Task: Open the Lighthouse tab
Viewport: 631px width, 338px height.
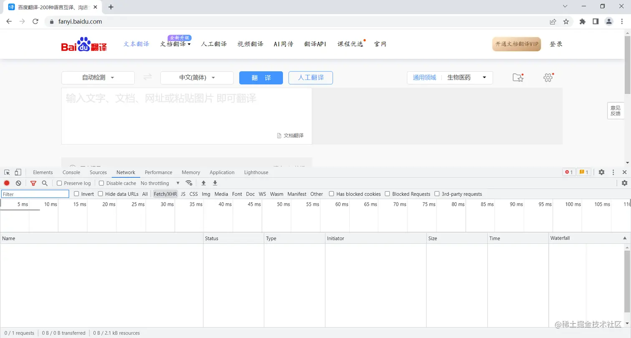Action: [x=256, y=172]
